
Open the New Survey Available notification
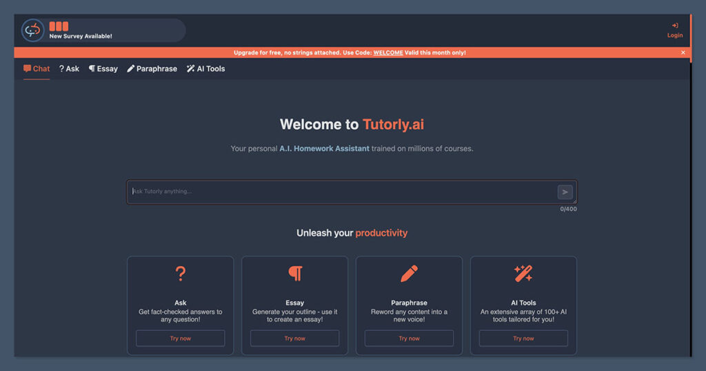81,36
